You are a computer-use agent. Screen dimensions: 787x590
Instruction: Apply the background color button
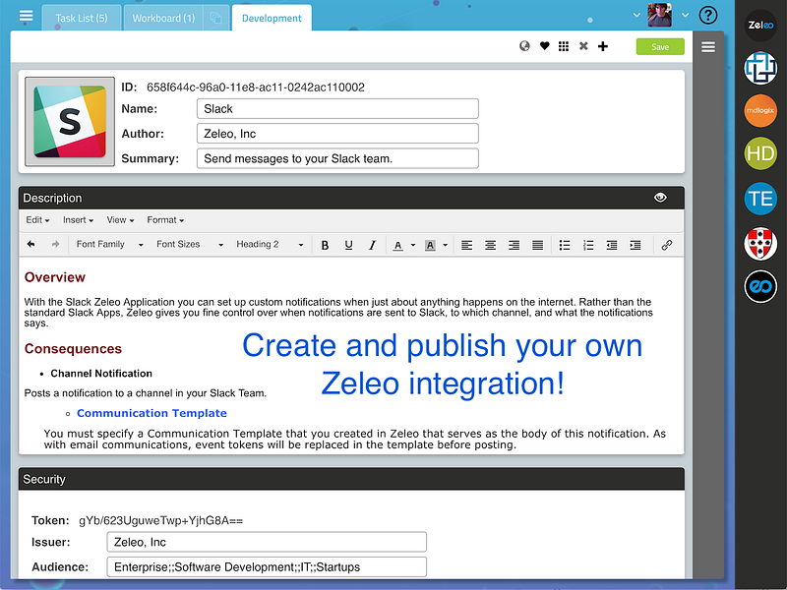(x=430, y=245)
